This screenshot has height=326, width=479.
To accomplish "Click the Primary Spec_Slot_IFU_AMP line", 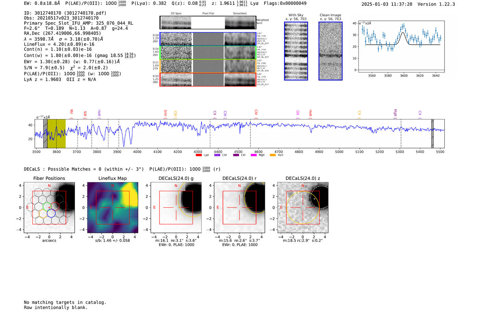I will click(78, 23).
